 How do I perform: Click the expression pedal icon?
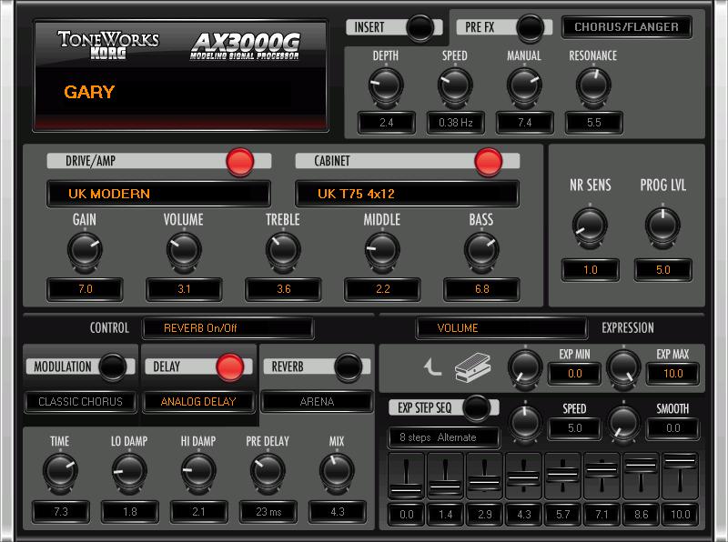(x=473, y=368)
